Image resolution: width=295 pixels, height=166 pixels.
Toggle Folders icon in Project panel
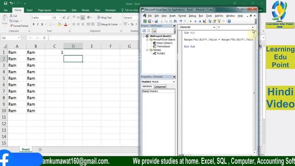pyautogui.click(x=154, y=31)
